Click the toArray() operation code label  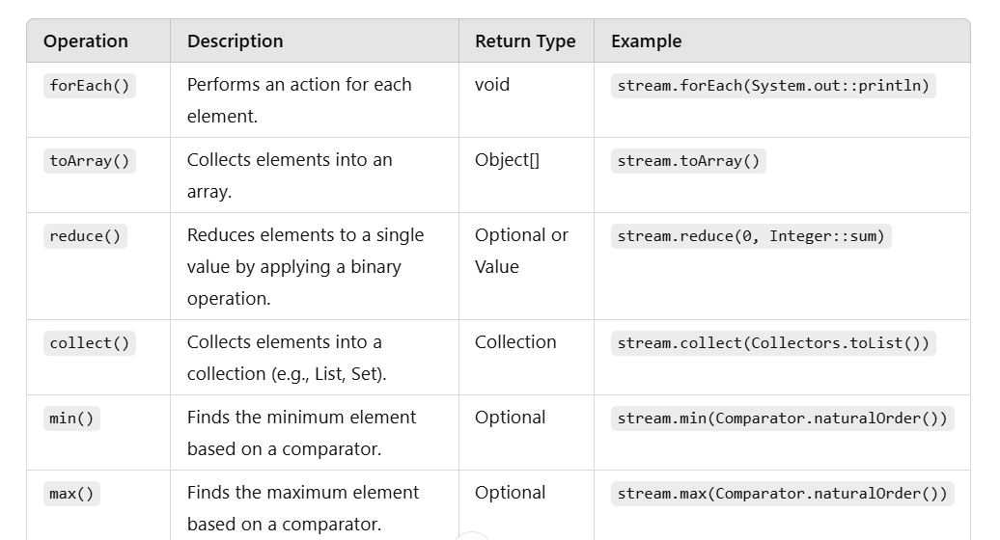tap(90, 161)
